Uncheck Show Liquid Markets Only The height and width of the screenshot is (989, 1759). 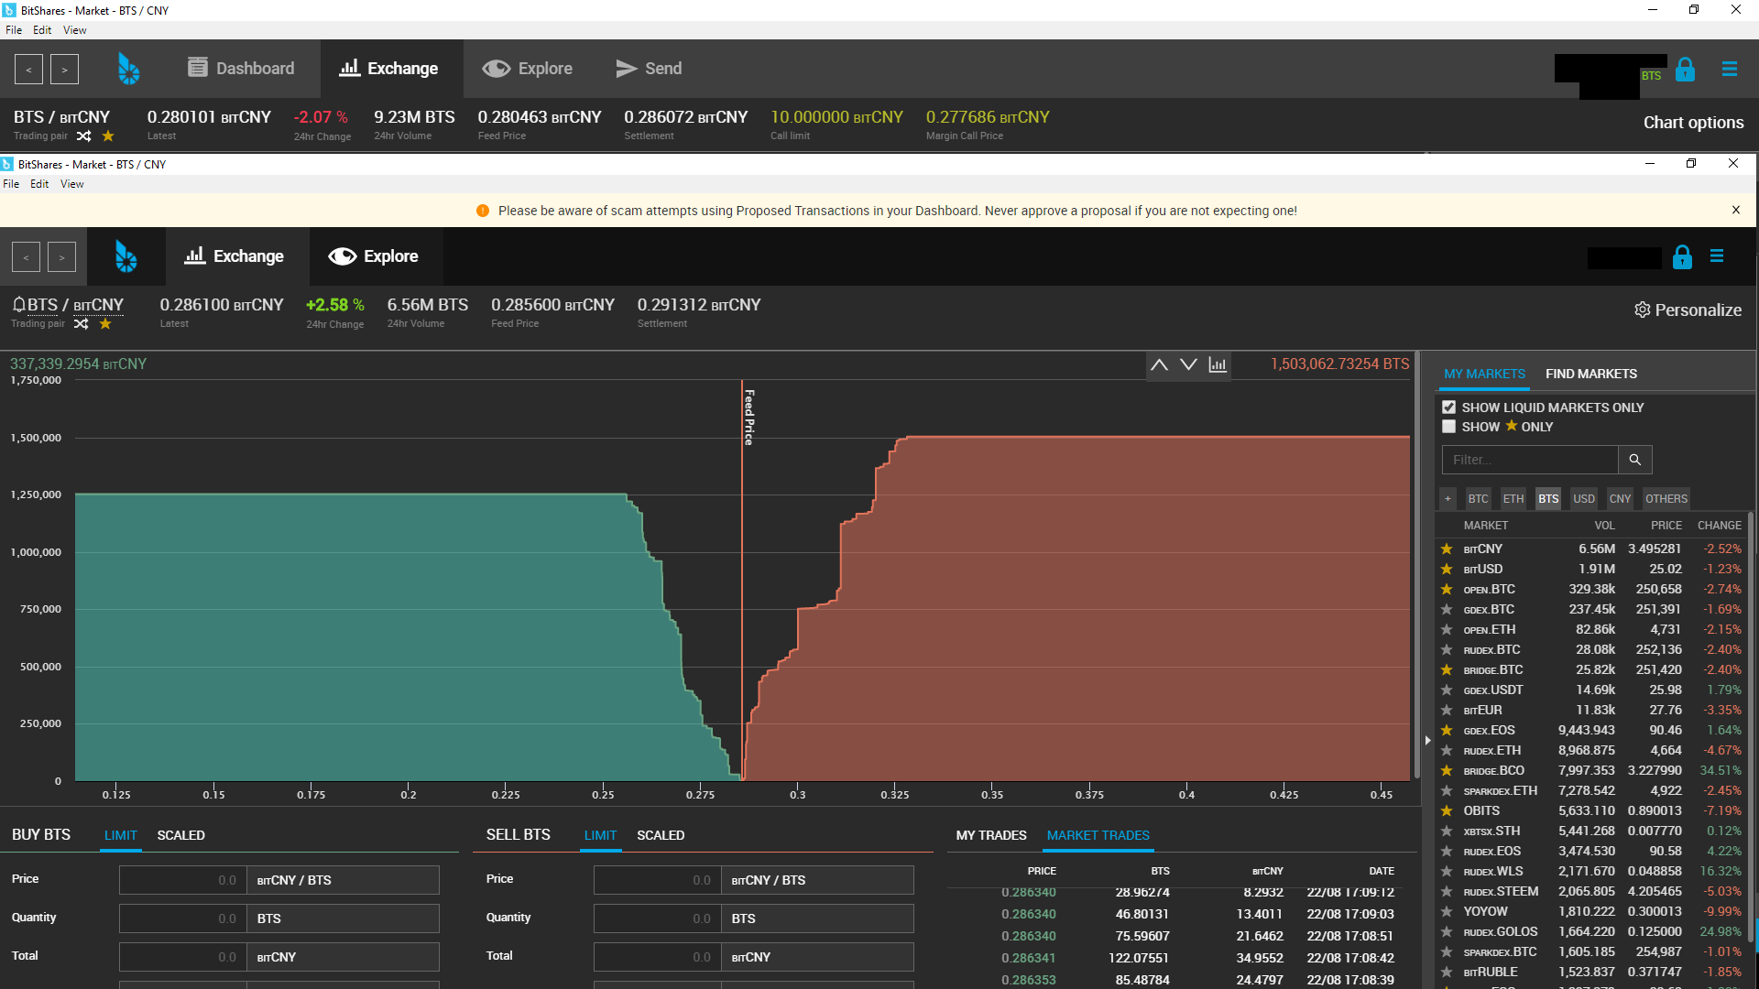pyautogui.click(x=1448, y=408)
